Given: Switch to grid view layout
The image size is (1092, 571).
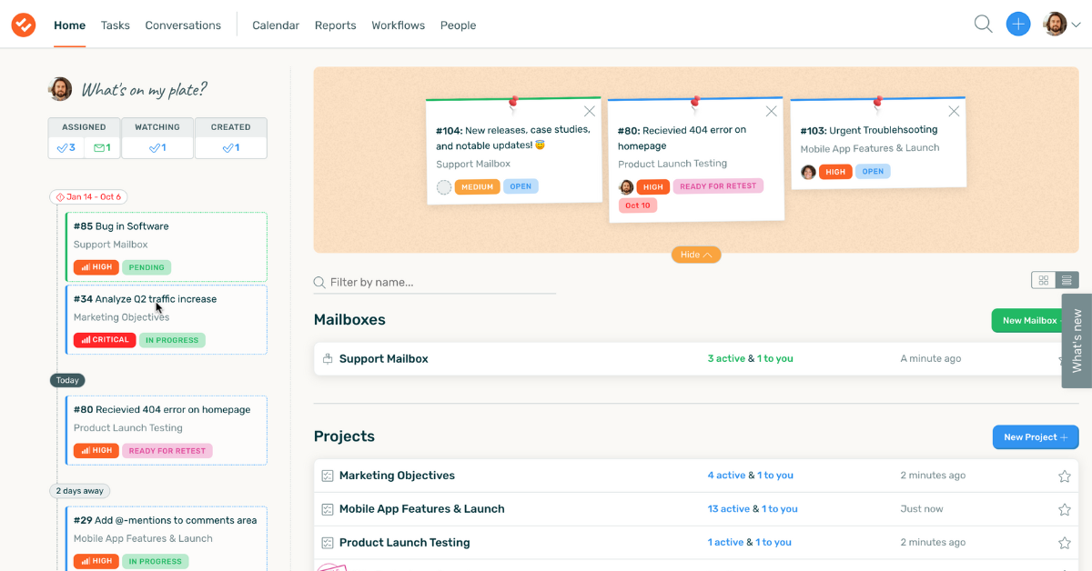Looking at the screenshot, I should [1044, 280].
